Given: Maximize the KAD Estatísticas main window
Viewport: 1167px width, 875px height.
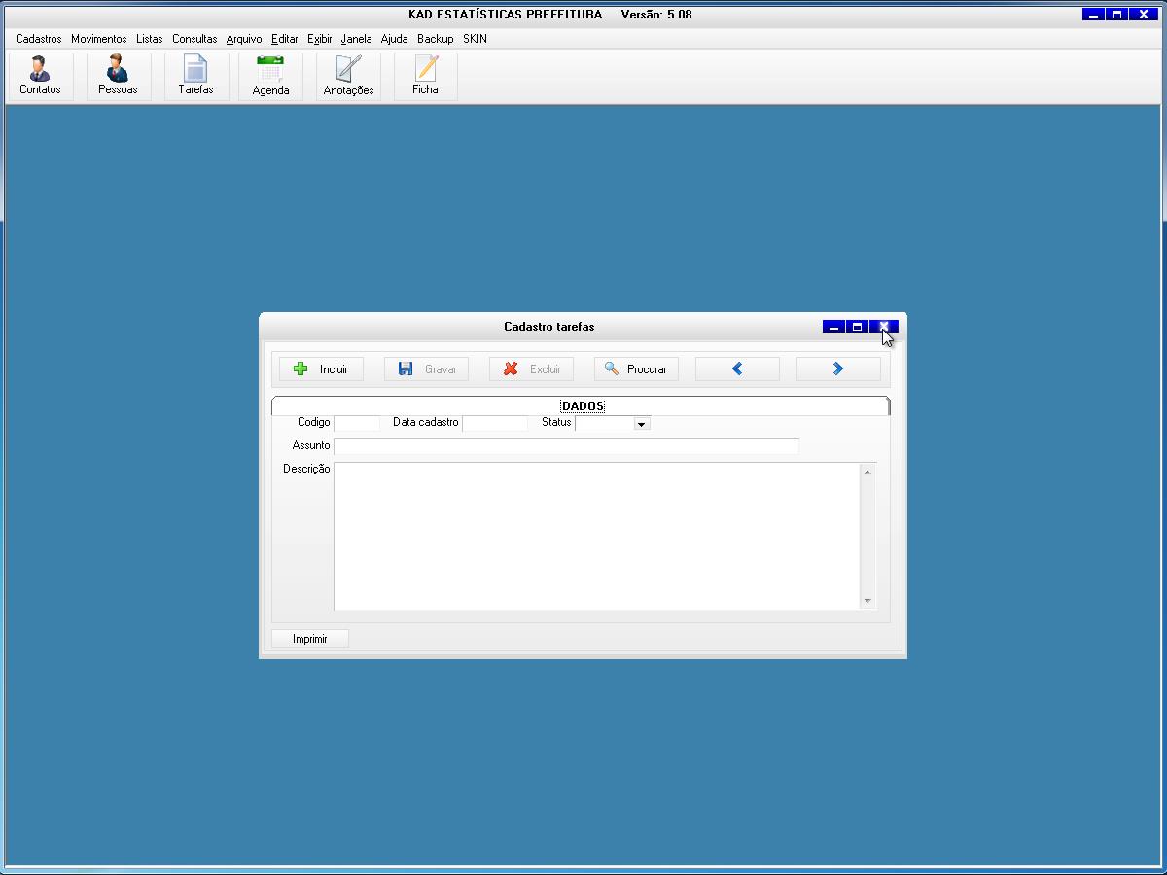Looking at the screenshot, I should 1117,15.
